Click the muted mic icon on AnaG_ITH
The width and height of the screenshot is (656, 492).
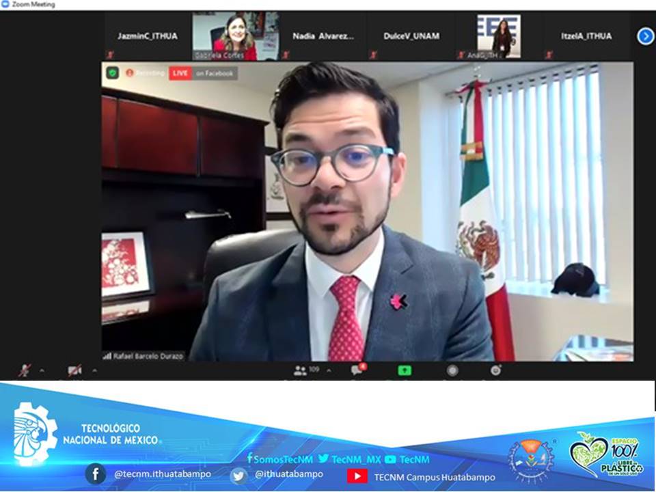[461, 55]
